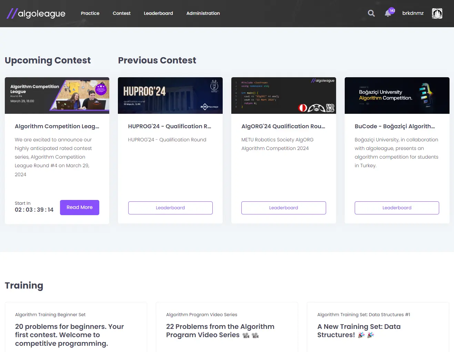Click "Algorithm Training Beginner Set" label
The width and height of the screenshot is (454, 352).
[x=50, y=314]
